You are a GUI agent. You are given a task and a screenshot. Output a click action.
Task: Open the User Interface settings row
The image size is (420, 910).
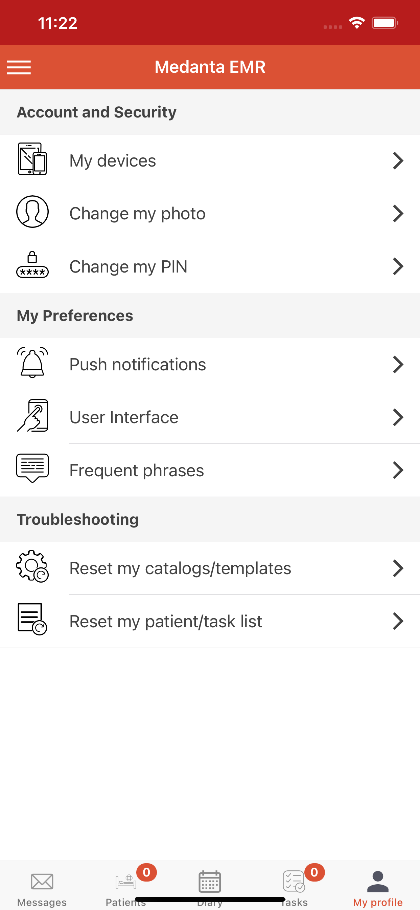pyautogui.click(x=210, y=417)
